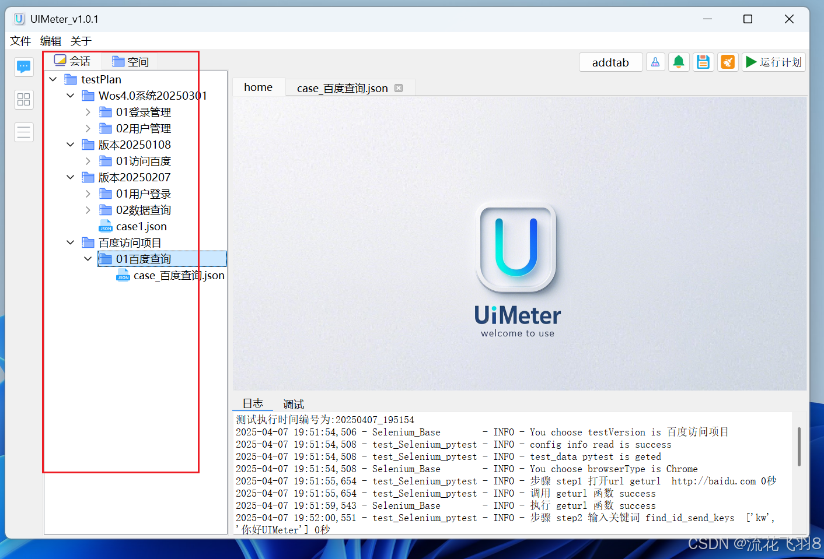Close the case_百度查询.json tab
This screenshot has height=559, width=824.
pyautogui.click(x=399, y=88)
